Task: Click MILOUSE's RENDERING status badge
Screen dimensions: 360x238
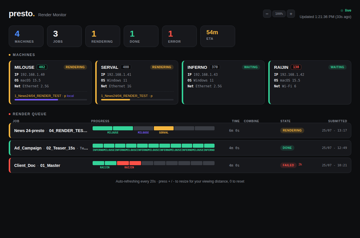Action: pyautogui.click(x=75, y=67)
